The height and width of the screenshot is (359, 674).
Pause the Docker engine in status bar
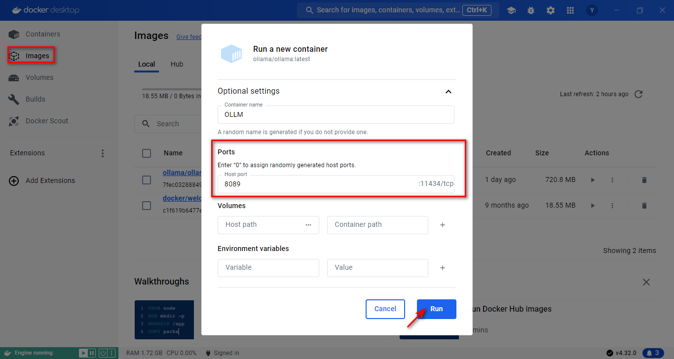[x=92, y=353]
